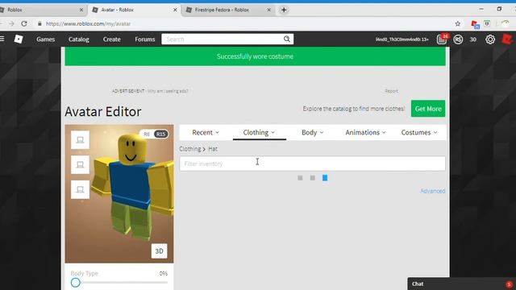Click the site lock security icon
The image size is (516, 290).
tap(40, 23)
